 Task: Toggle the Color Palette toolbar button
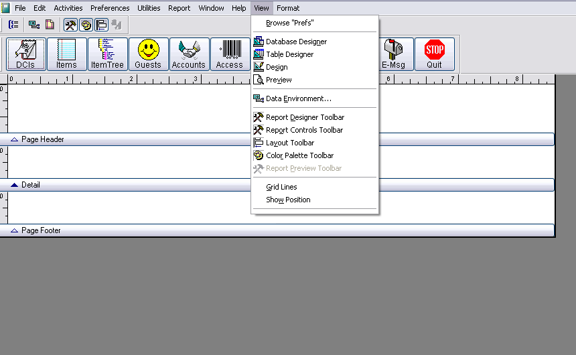click(86, 25)
